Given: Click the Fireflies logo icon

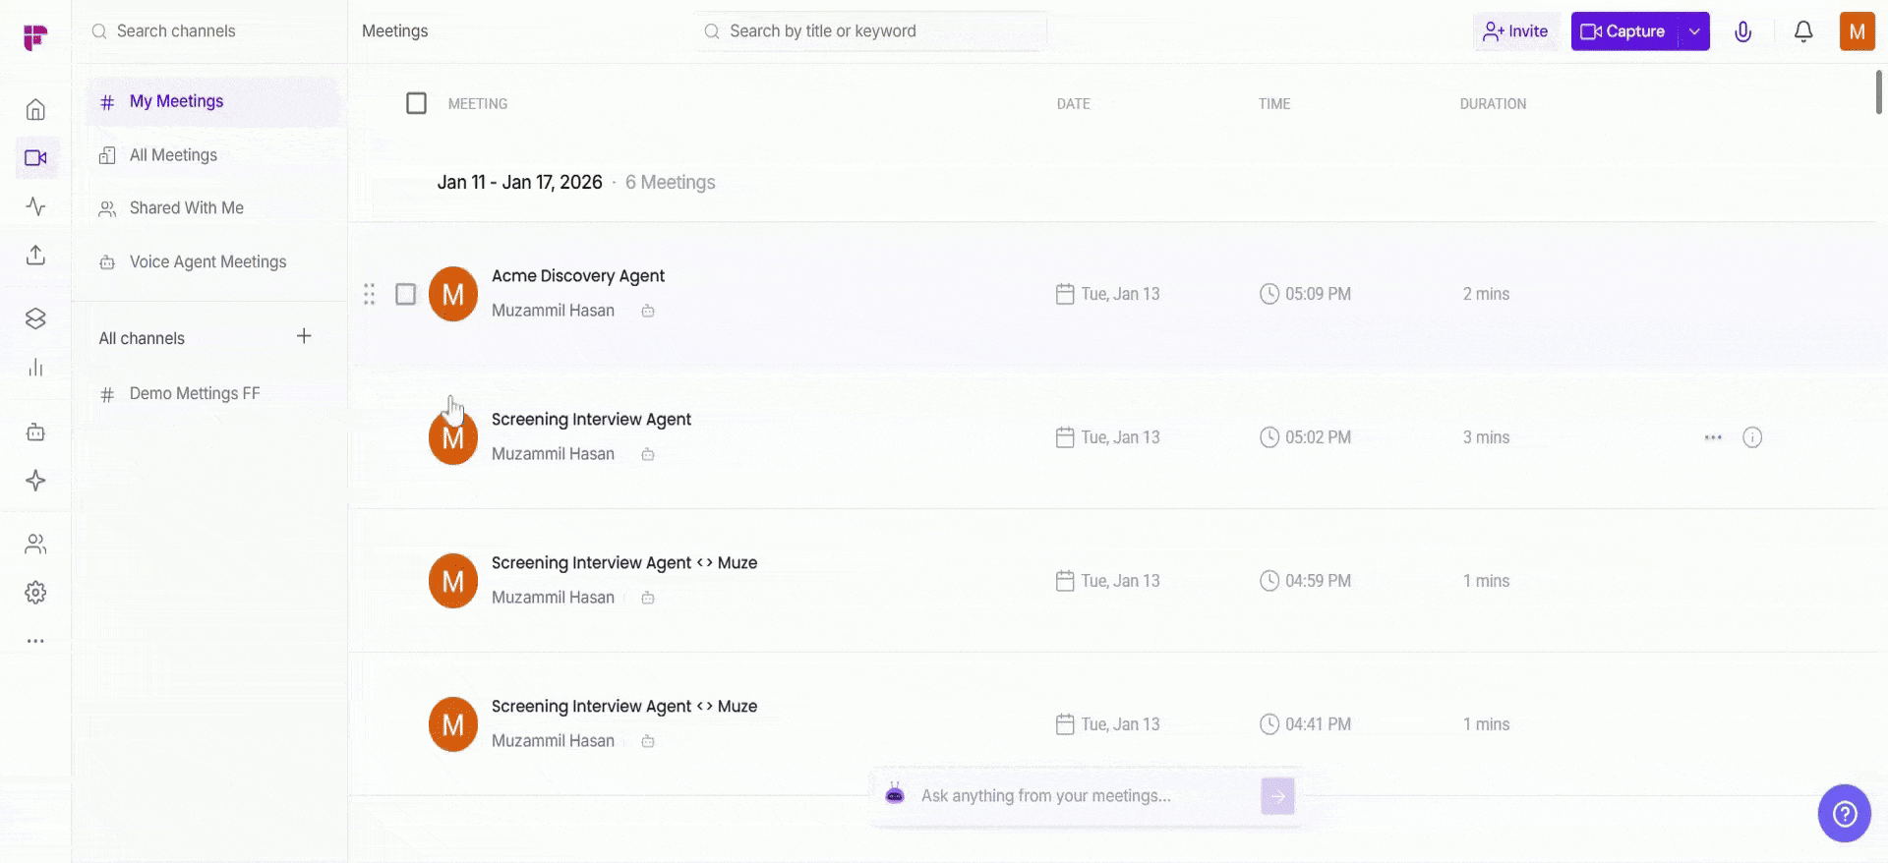Looking at the screenshot, I should 35,37.
